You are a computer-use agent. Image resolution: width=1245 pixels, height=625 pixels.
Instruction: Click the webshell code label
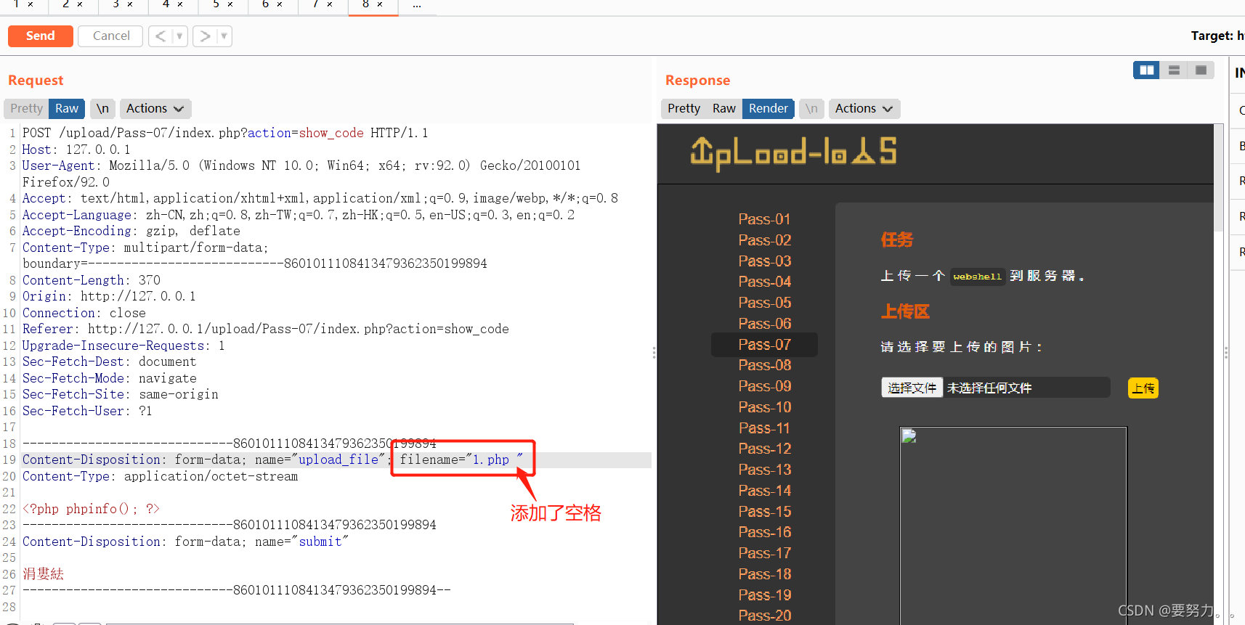[x=977, y=277]
